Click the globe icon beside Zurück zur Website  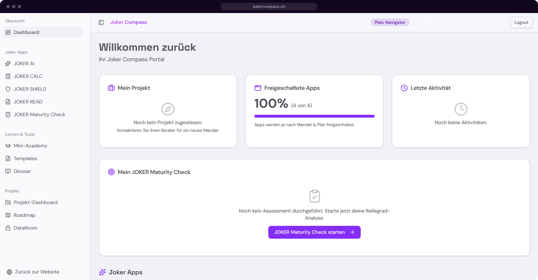(x=9, y=272)
